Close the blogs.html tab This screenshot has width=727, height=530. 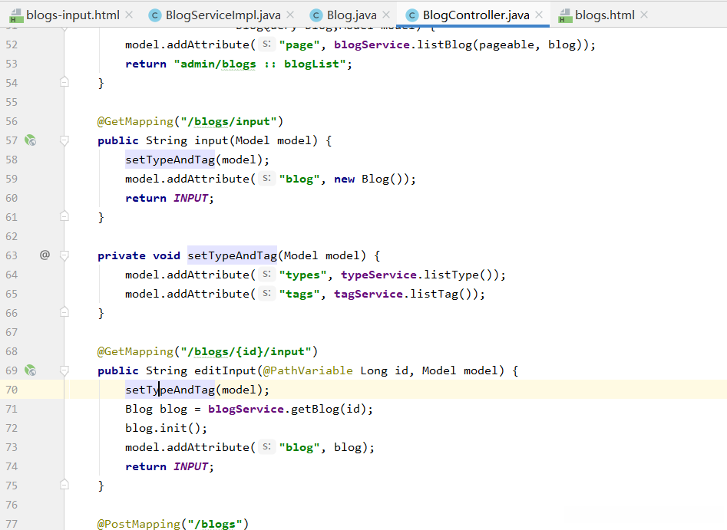644,15
